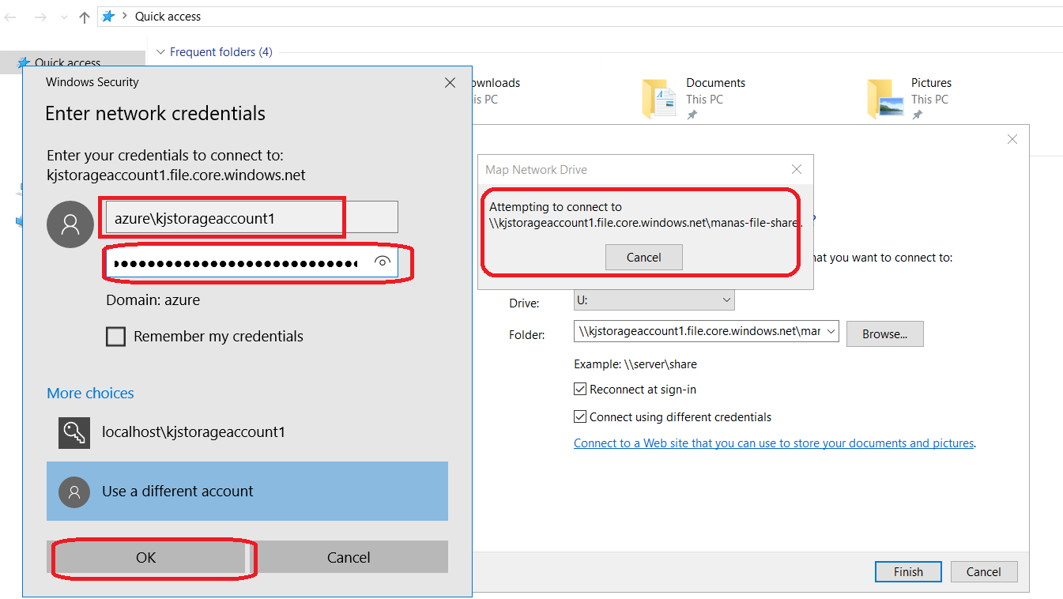The width and height of the screenshot is (1063, 599).
Task: Click the forward navigation arrow
Action: (x=40, y=17)
